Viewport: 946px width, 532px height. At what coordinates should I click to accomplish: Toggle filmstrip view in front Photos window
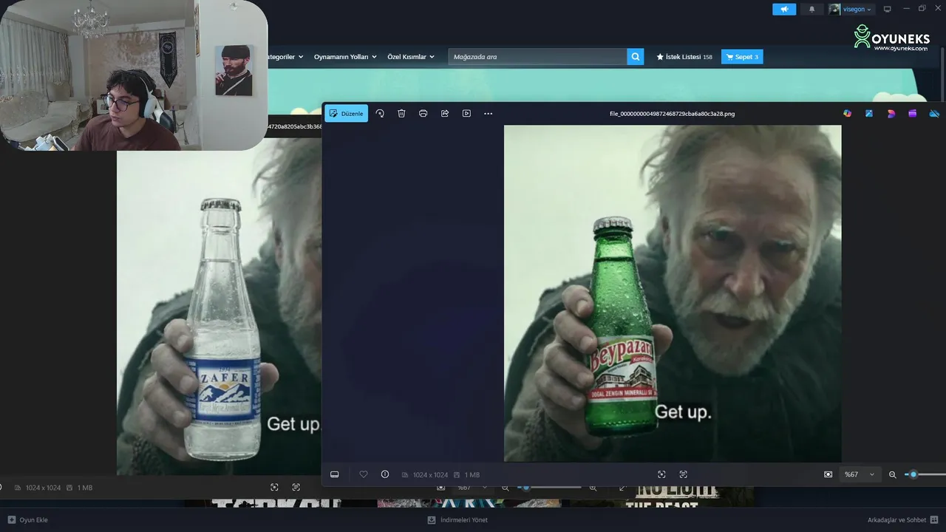pos(334,474)
